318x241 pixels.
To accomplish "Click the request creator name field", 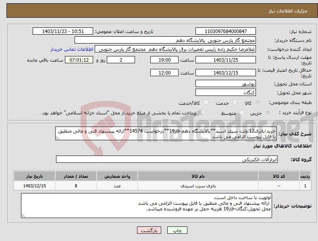I will (x=175, y=49).
